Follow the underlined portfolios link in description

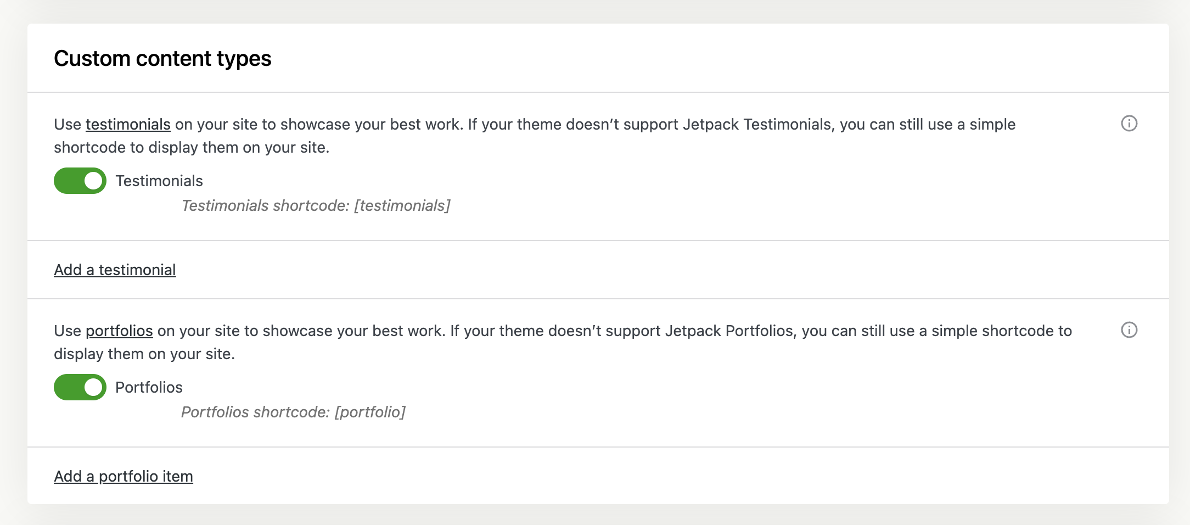pos(119,331)
